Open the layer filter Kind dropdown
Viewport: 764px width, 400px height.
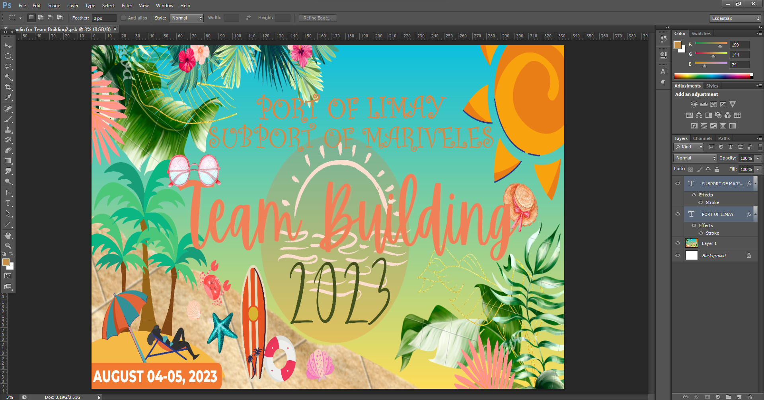point(689,147)
